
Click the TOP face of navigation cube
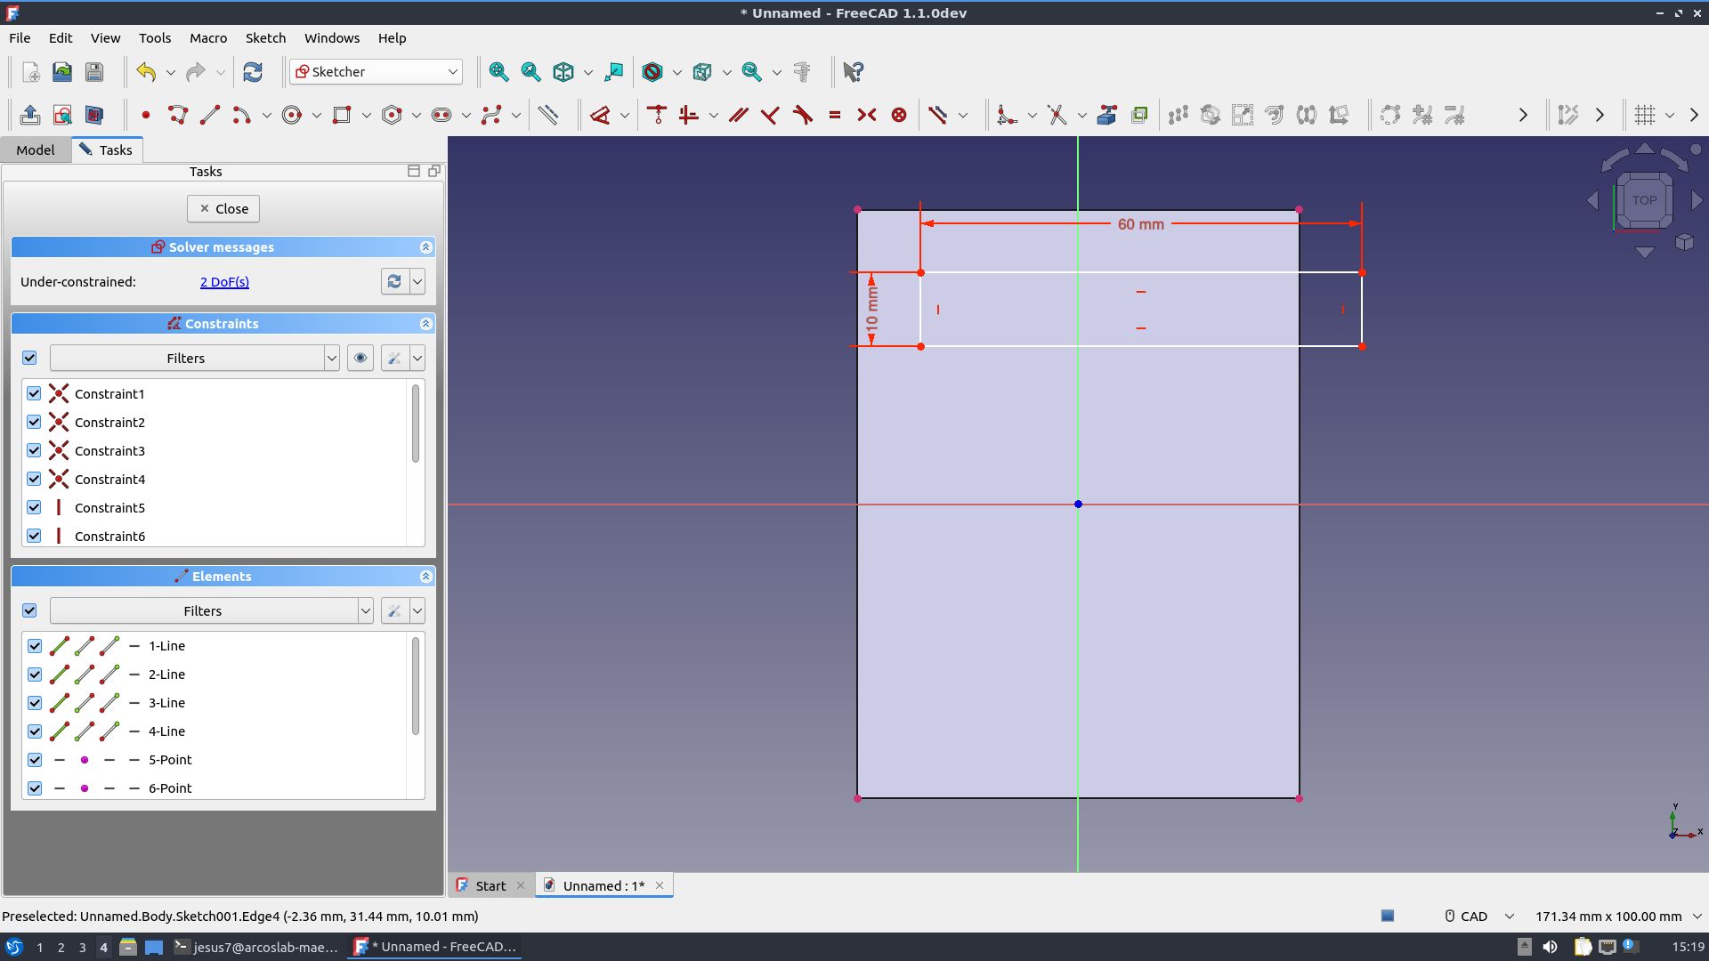1644,200
